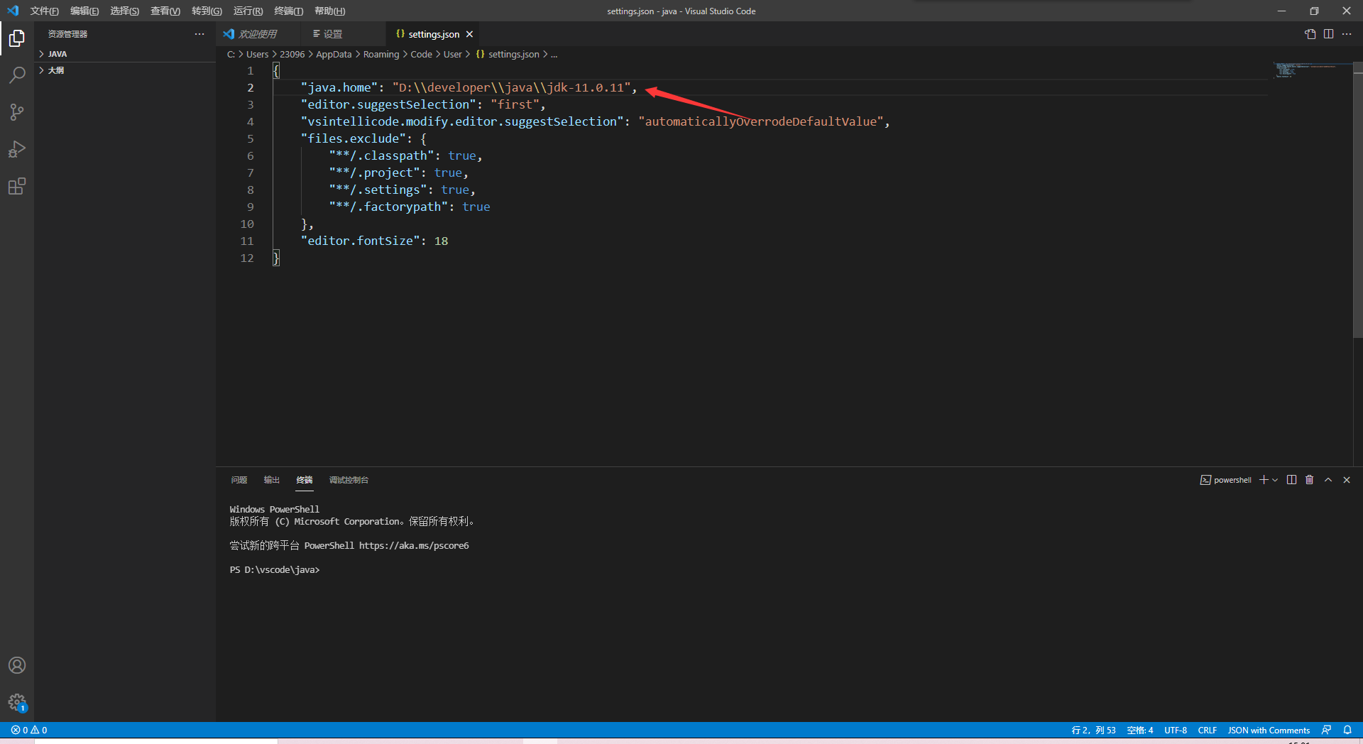Click the aka.ms/pscore6 link in terminal
Image resolution: width=1363 pixels, height=744 pixels.
point(414,545)
